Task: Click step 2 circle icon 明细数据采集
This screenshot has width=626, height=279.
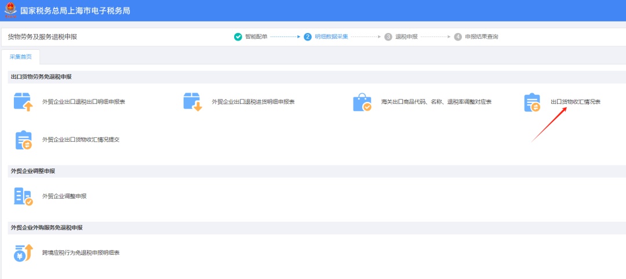Action: (307, 36)
